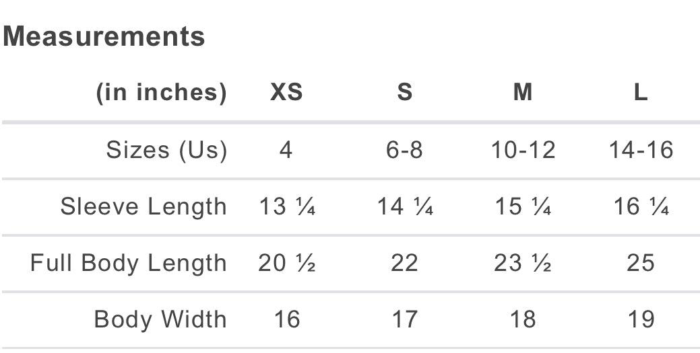Select the Full Body Length row label
The height and width of the screenshot is (353, 700).
129,263
